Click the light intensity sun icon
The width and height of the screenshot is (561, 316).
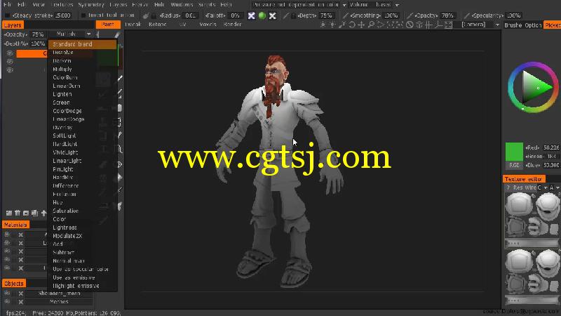click(323, 25)
